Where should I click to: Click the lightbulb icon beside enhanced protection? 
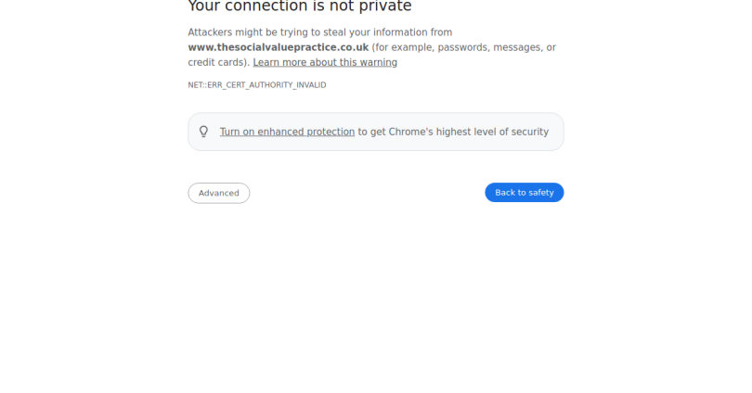(x=204, y=132)
